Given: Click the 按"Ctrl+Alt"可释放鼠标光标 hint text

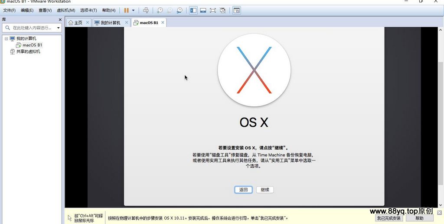Looking at the screenshot, I should pyautogui.click(x=88, y=218).
